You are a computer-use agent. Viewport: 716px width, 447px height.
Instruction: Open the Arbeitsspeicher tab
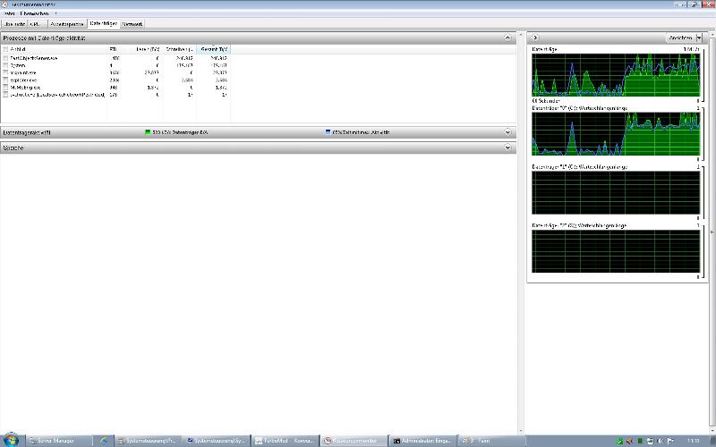tap(67, 24)
